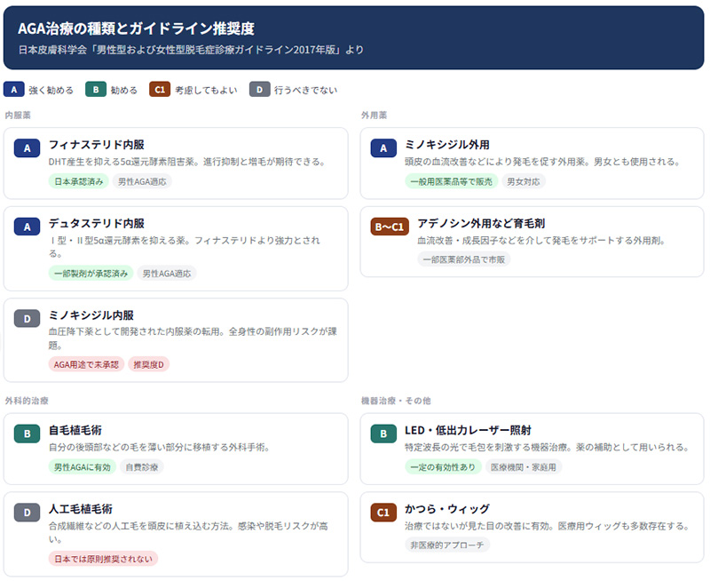Click the 日本では原則推奨されない tag

[x=103, y=559]
